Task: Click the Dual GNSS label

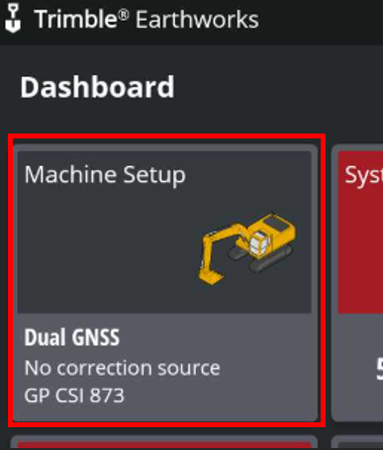Action: [72, 337]
